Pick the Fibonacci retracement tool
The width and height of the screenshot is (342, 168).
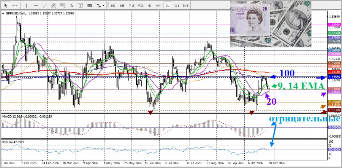tap(63, 5)
